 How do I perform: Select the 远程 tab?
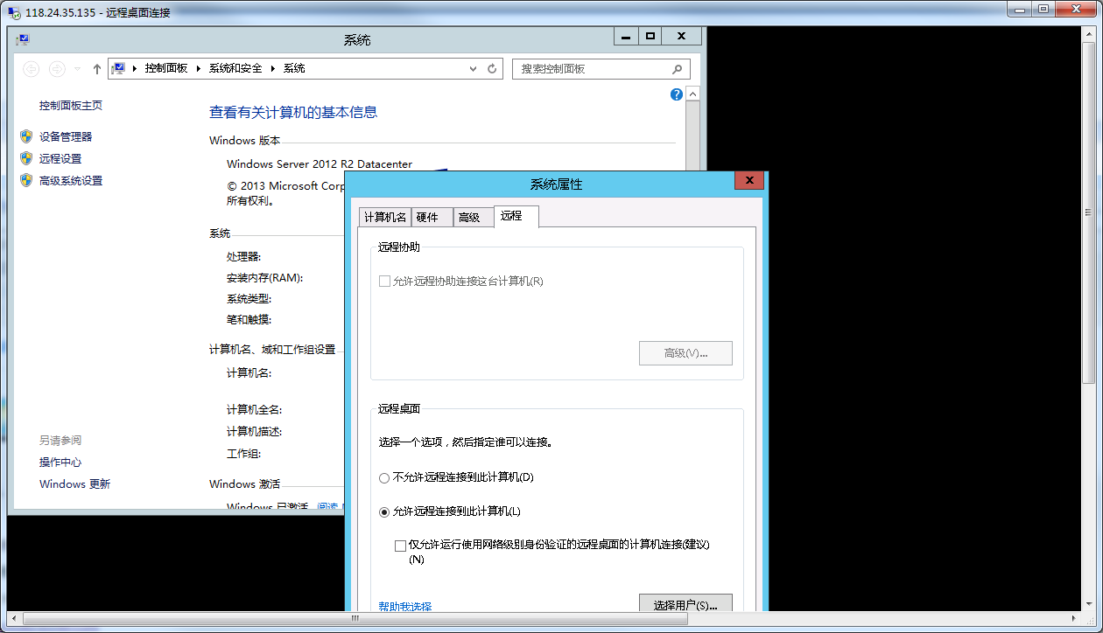(x=516, y=216)
